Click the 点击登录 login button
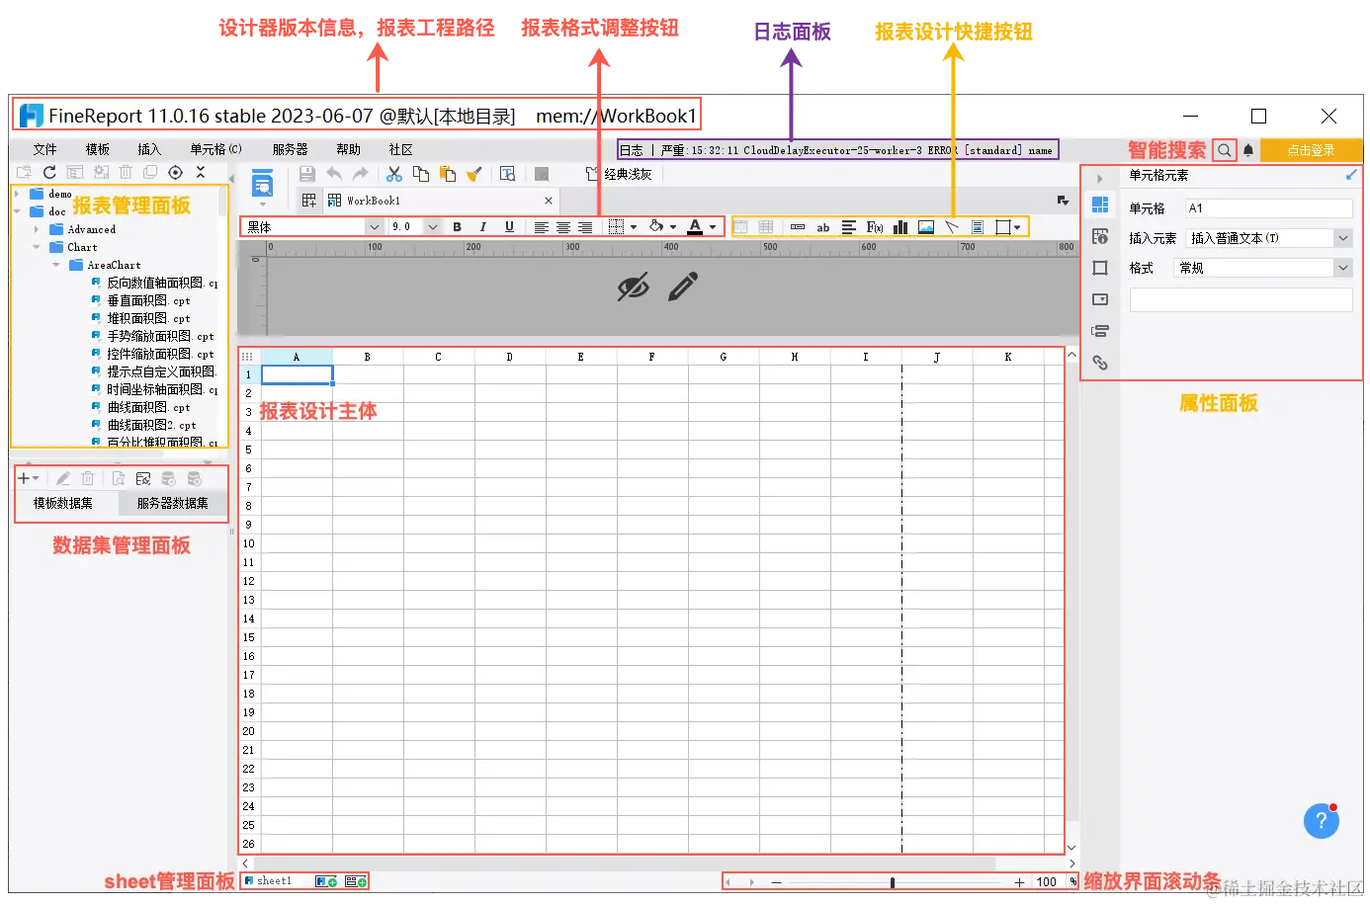The width and height of the screenshot is (1370, 905). [x=1312, y=150]
